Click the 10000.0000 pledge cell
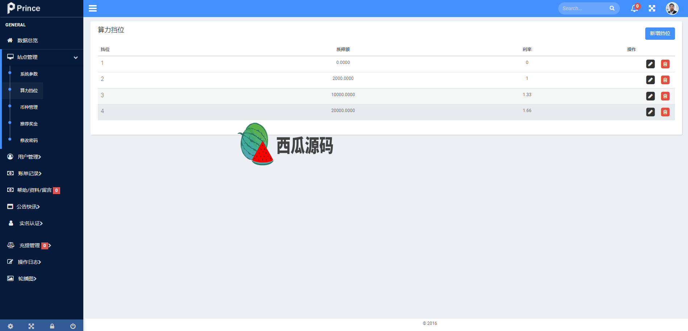This screenshot has width=688, height=331. [x=343, y=95]
